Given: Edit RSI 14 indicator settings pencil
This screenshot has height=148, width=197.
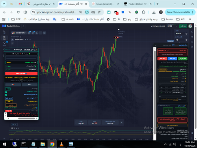Looking at the screenshot, I should 17,128.
